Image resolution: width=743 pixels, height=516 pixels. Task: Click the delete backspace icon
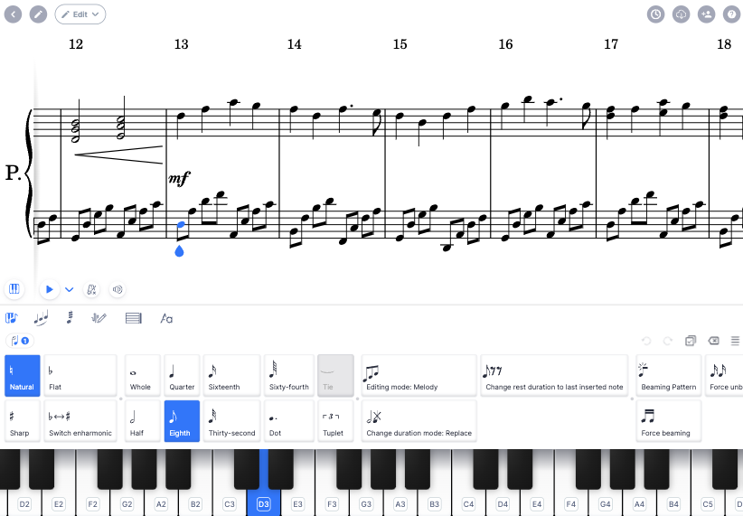[x=713, y=340]
